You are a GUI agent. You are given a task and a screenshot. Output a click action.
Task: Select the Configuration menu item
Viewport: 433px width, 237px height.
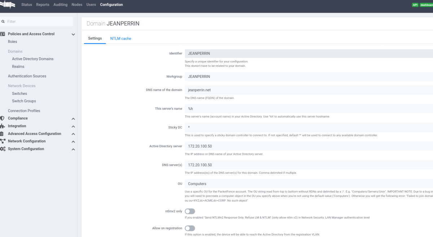[x=111, y=5]
